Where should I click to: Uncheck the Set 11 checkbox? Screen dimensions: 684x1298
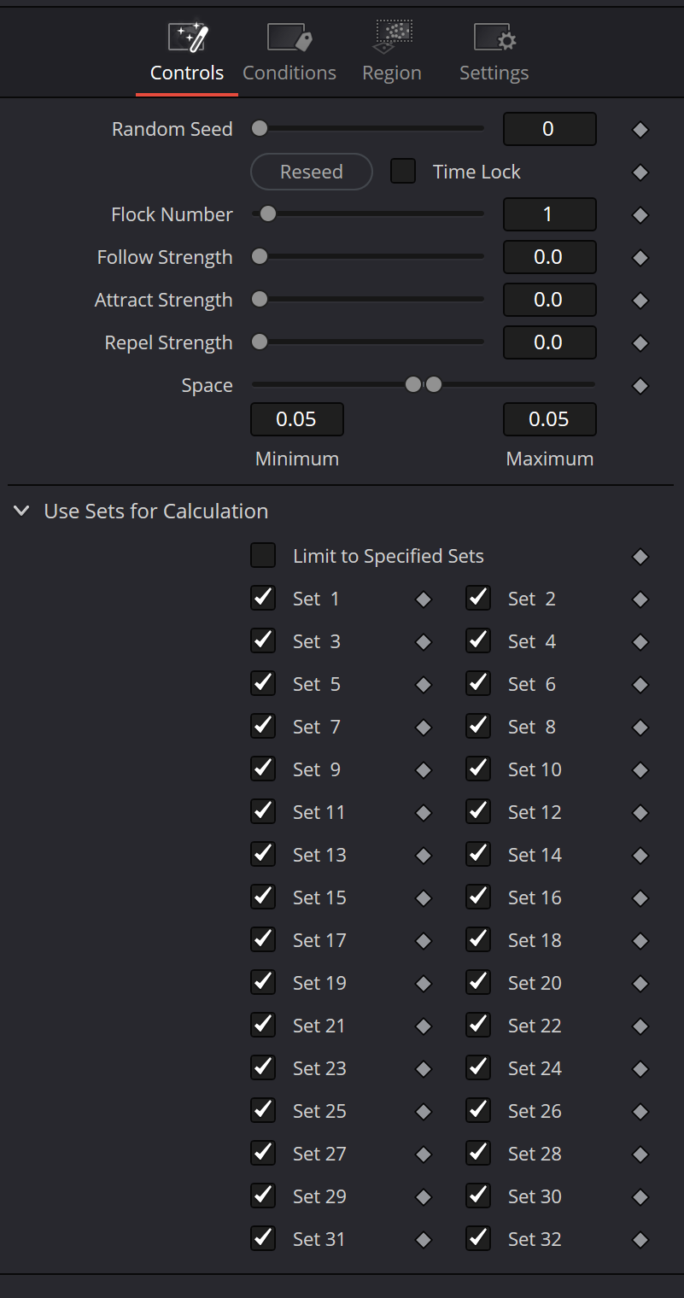coord(263,812)
